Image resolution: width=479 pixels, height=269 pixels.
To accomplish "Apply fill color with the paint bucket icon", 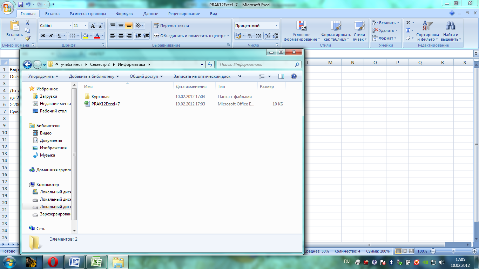I will click(x=85, y=36).
